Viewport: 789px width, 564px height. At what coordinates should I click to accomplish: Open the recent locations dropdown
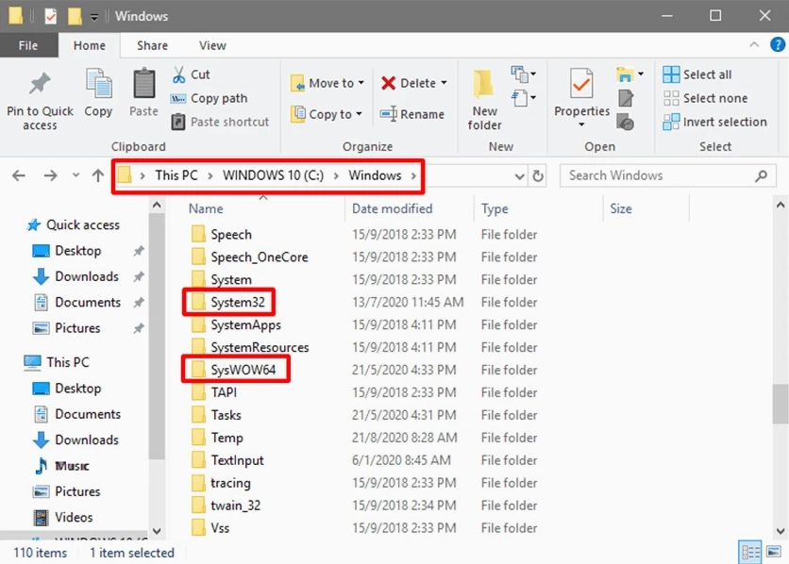point(76,175)
